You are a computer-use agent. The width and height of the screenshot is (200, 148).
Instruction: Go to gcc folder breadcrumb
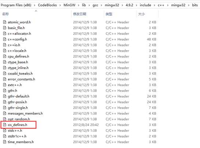pyautogui.click(x=95, y=5)
